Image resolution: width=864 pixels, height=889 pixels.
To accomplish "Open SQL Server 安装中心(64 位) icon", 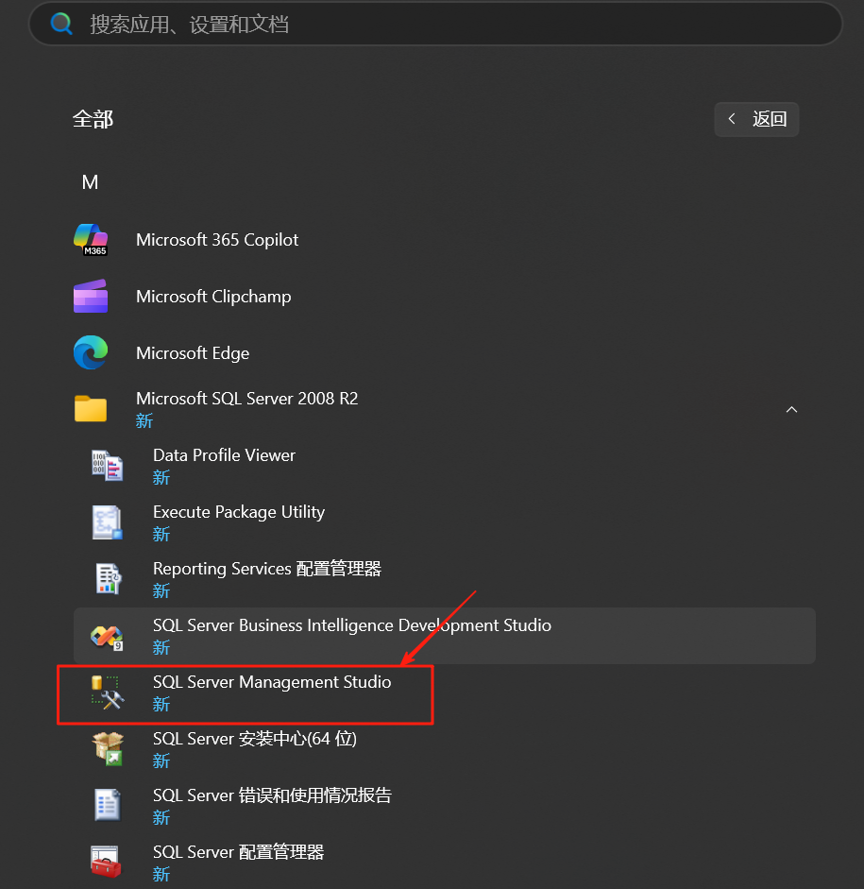I will pos(108,749).
